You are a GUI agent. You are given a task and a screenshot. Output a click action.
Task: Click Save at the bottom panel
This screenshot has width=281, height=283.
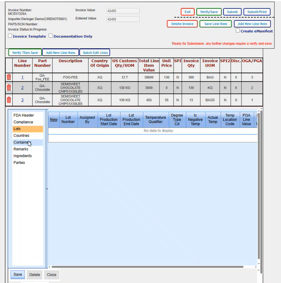pyautogui.click(x=18, y=275)
